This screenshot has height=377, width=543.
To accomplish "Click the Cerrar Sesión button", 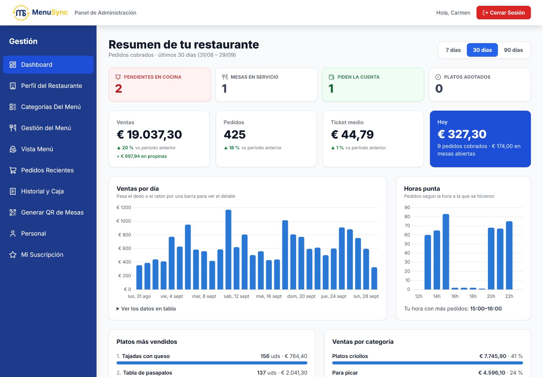I will [x=503, y=13].
